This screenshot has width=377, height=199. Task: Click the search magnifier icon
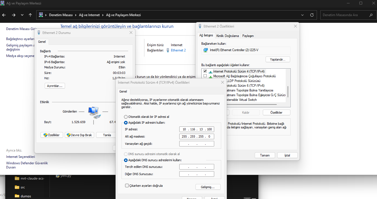point(371,15)
